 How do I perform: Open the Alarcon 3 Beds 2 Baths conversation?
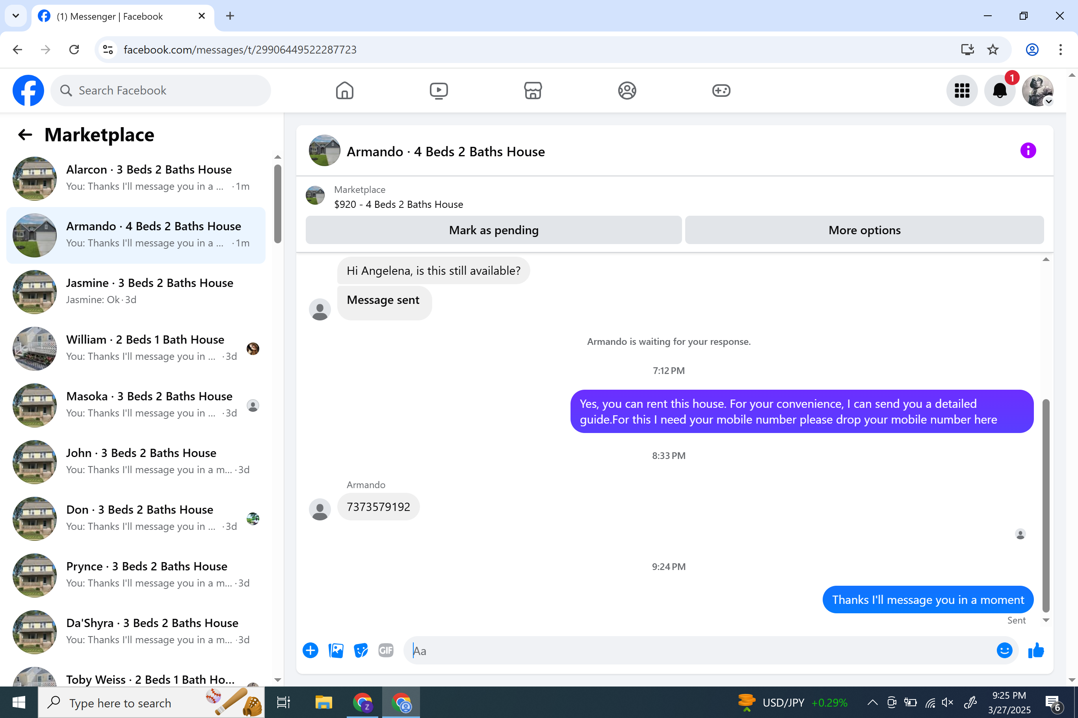click(136, 179)
